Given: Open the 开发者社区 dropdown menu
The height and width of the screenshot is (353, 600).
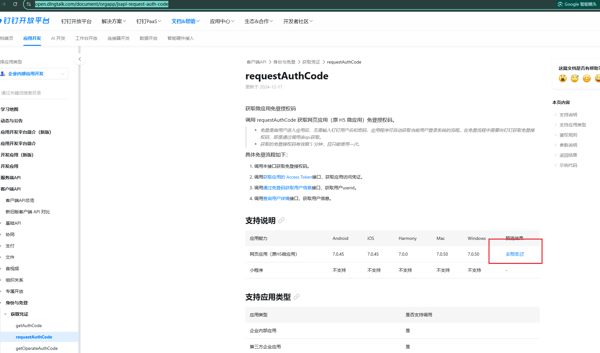Looking at the screenshot, I should 298,21.
